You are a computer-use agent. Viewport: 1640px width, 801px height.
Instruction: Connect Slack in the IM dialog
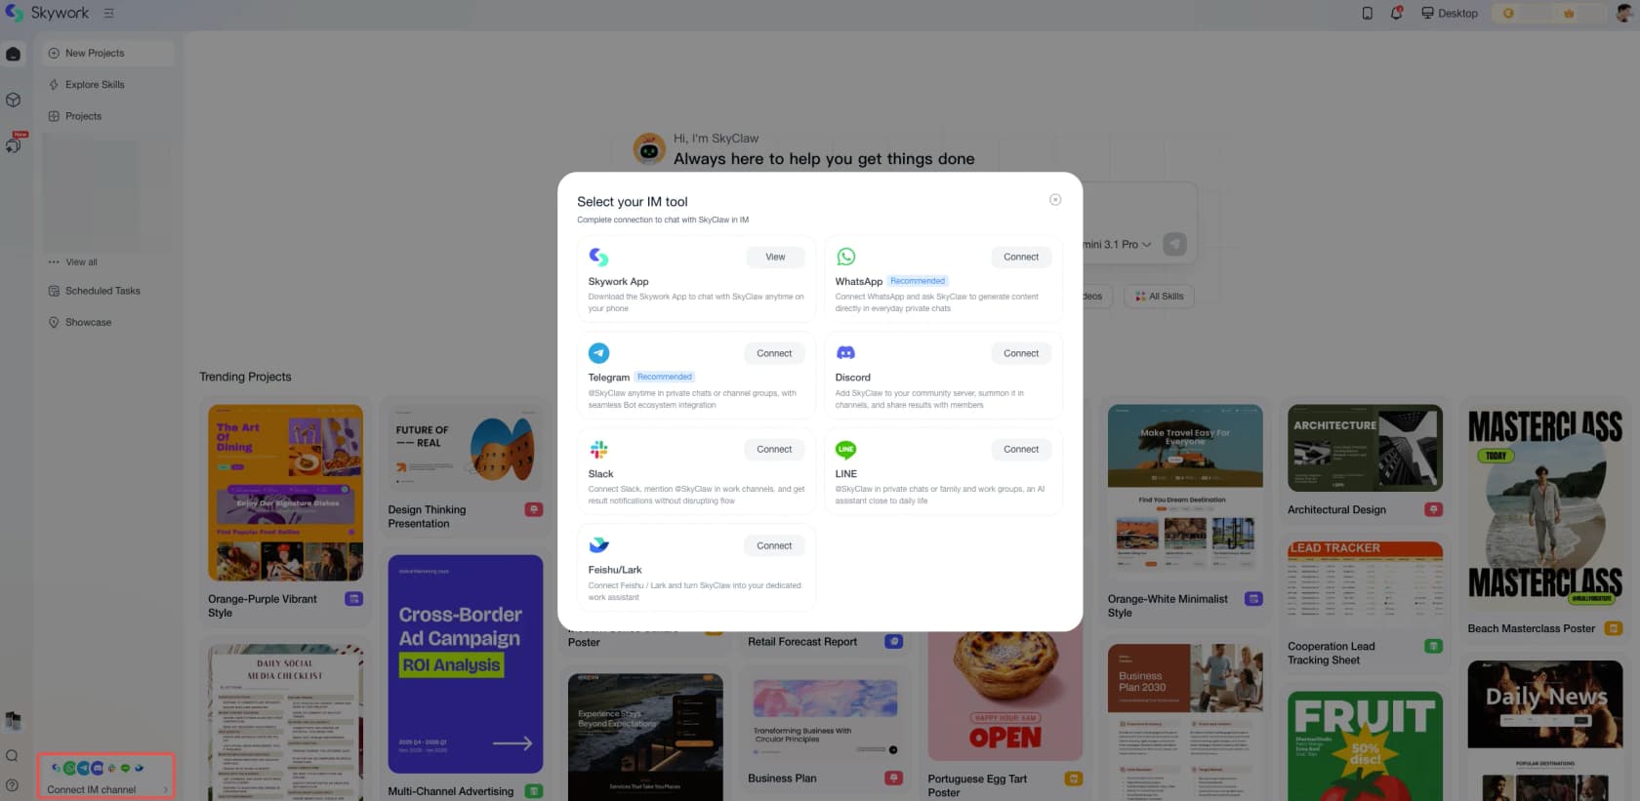tap(774, 449)
